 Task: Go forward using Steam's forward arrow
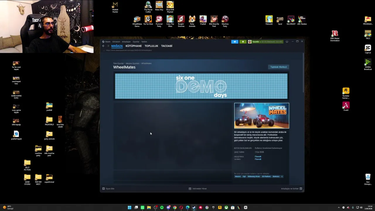coord(108,46)
